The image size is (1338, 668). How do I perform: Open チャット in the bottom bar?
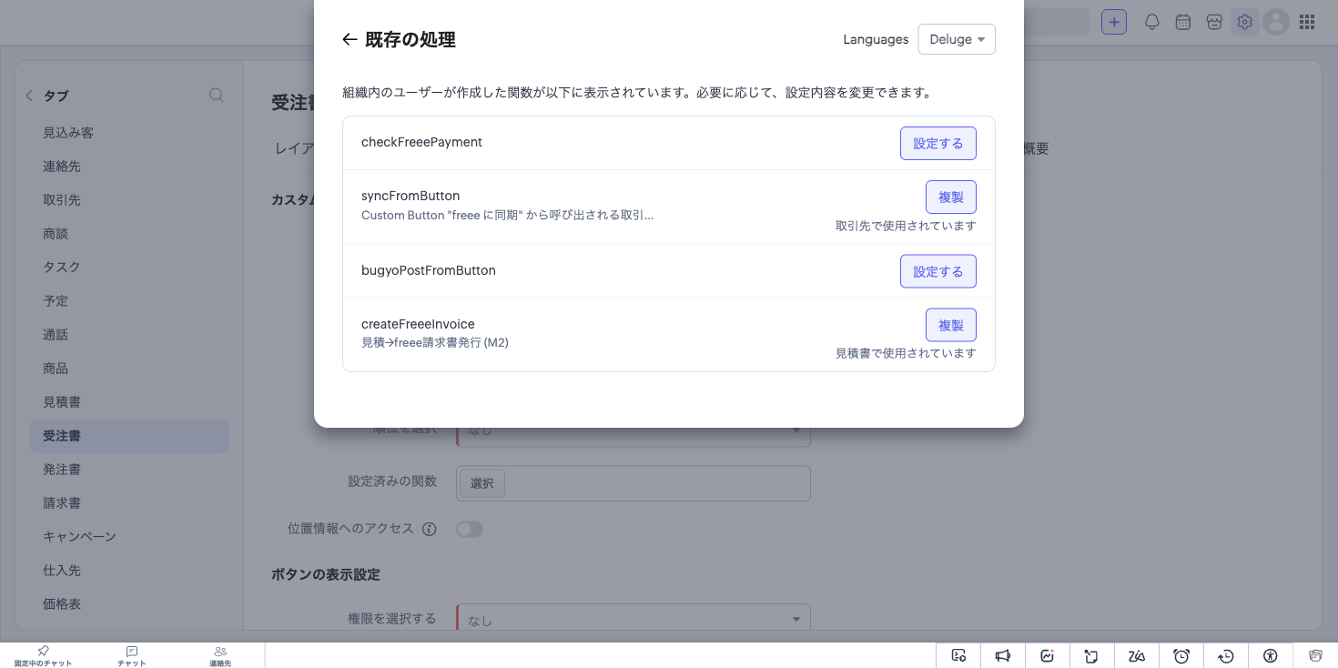tap(132, 656)
